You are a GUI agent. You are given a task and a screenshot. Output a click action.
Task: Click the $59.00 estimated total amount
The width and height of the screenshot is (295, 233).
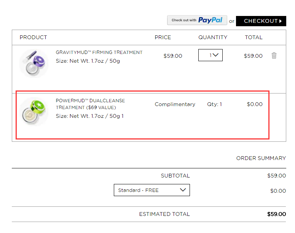[x=276, y=214]
